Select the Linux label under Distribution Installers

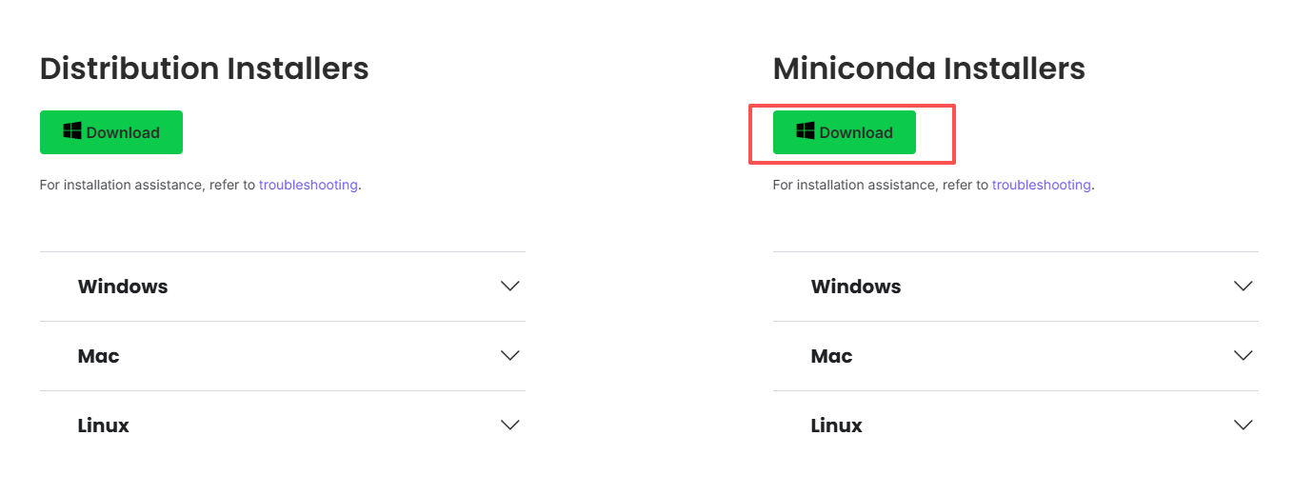coord(104,426)
